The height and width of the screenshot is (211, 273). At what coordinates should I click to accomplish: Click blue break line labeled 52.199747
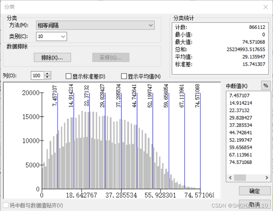point(153,141)
